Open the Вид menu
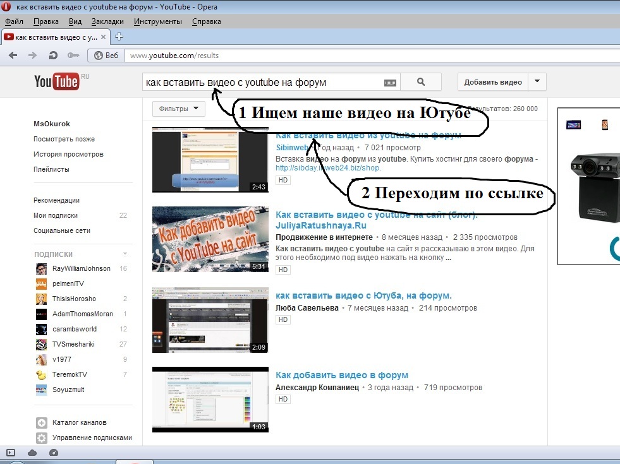Viewport: 620px width, 464px height. click(75, 21)
